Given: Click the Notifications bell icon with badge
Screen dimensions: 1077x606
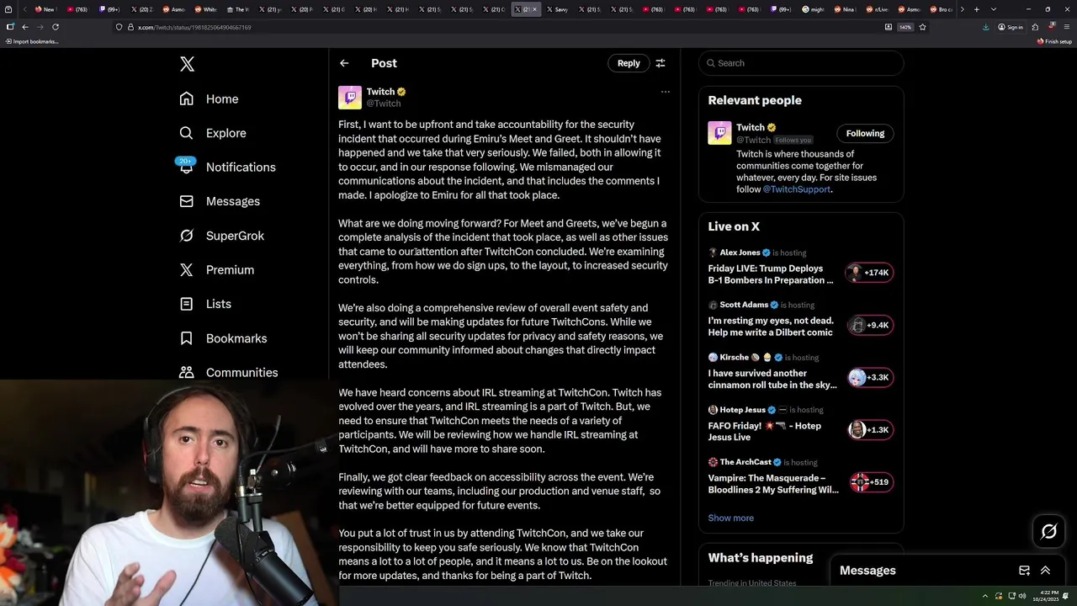Looking at the screenshot, I should coord(186,167).
